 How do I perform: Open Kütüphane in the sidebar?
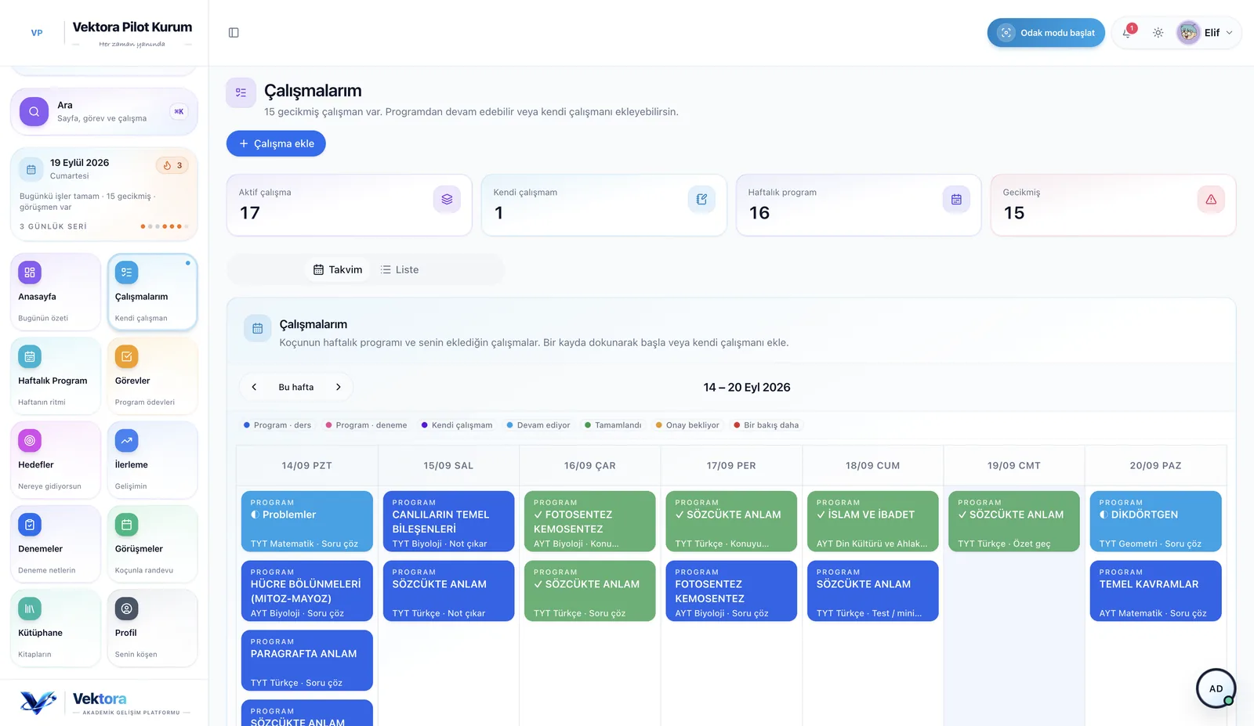[56, 628]
